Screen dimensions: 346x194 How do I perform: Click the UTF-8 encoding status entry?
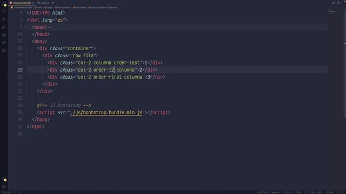285,192
